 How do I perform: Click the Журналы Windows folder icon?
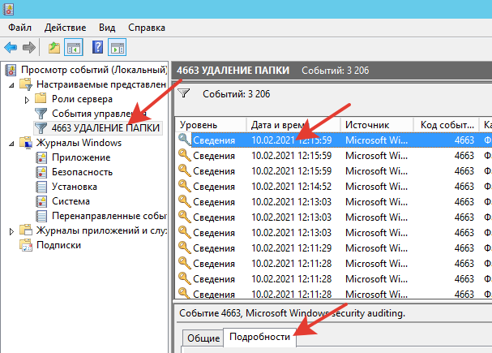coord(26,143)
